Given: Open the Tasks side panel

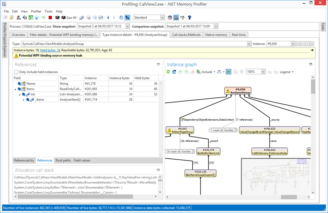Looking at the screenshot, I should (x=323, y=27).
